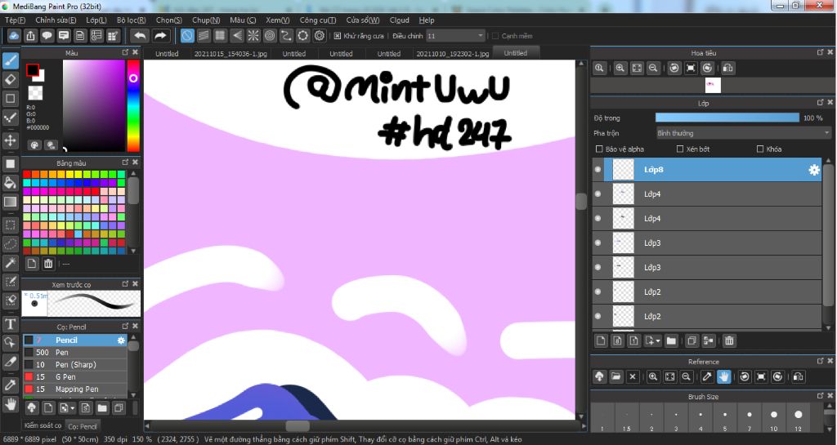Zoom in within the Reference panel
The width and height of the screenshot is (837, 445).
[652, 376]
